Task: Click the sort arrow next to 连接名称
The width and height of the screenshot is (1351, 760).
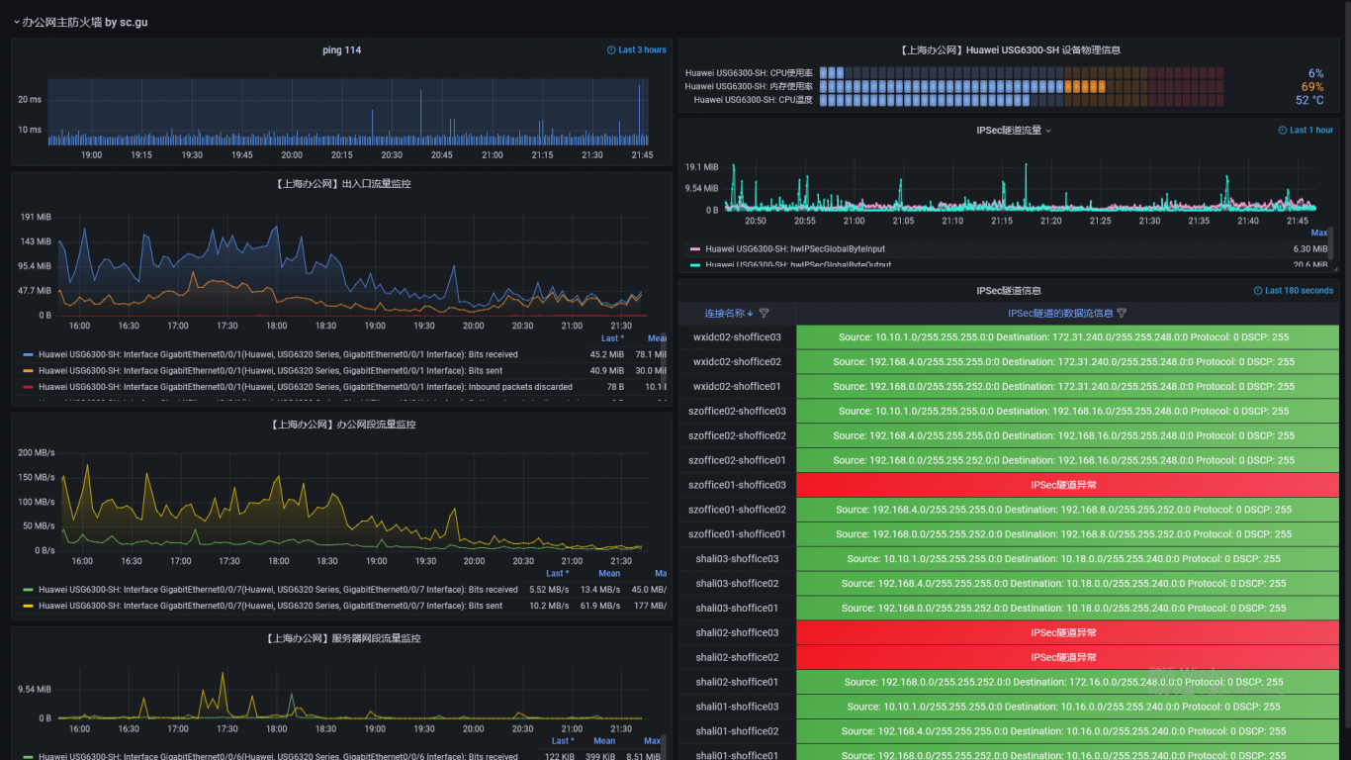Action: pyautogui.click(x=750, y=313)
